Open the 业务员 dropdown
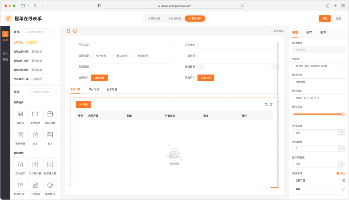Viewport: 349px width, 200px height. click(238, 56)
